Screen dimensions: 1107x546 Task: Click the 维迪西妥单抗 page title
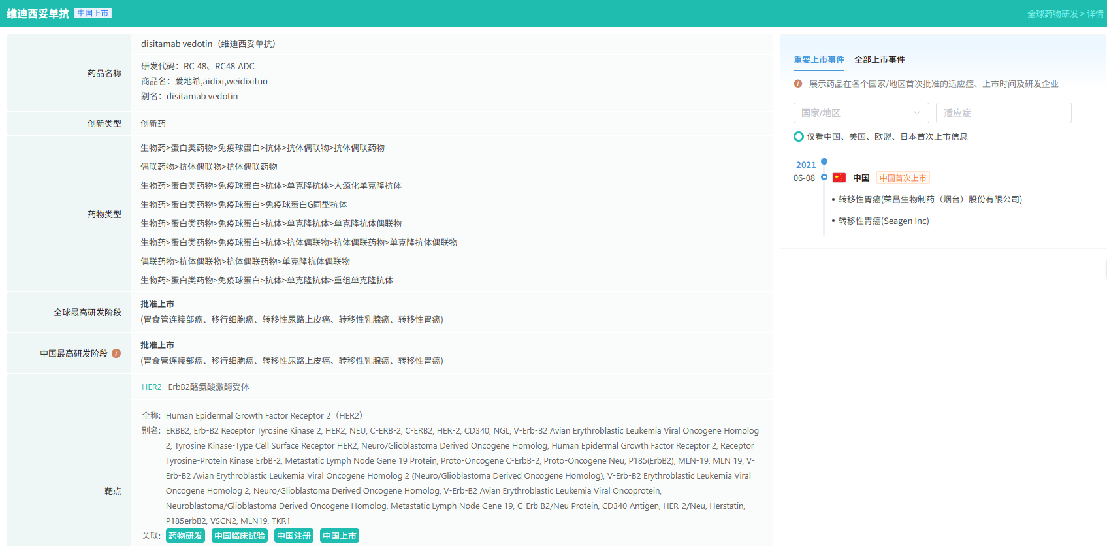[x=38, y=14]
